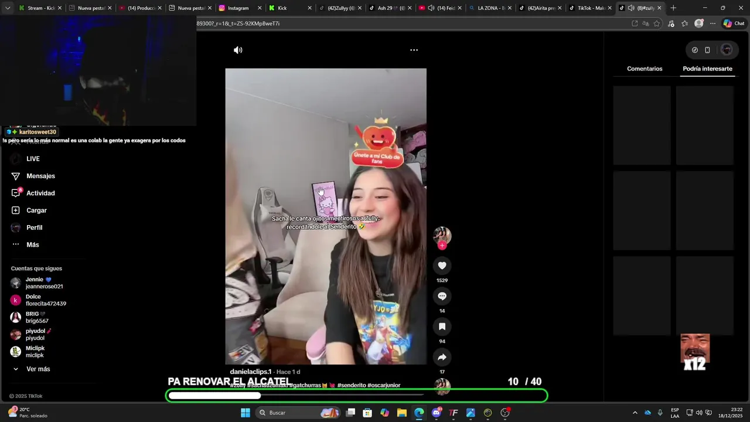The height and width of the screenshot is (422, 750).
Task: Open the Copilot icon in the taskbar
Action: 384,413
